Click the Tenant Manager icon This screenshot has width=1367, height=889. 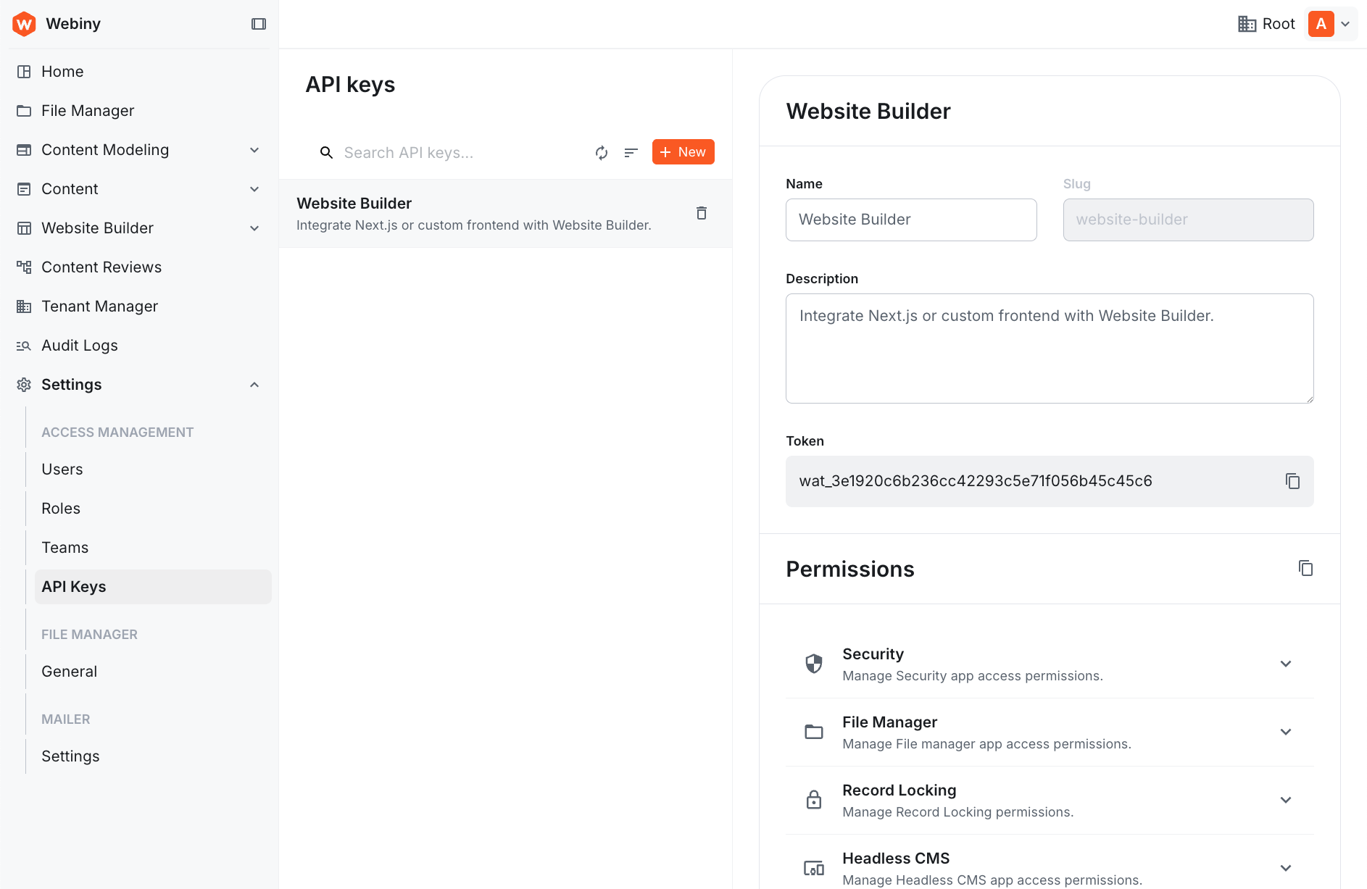click(24, 306)
